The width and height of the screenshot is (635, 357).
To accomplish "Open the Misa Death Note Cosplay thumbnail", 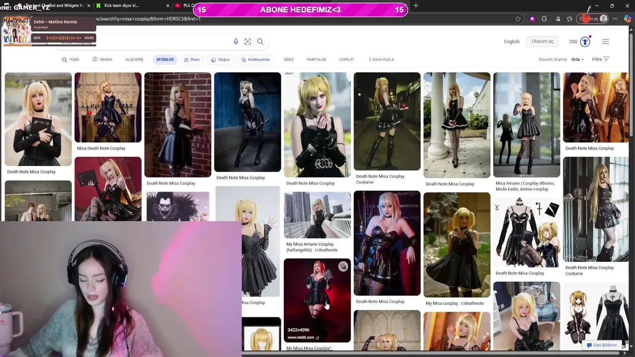I will click(x=108, y=108).
